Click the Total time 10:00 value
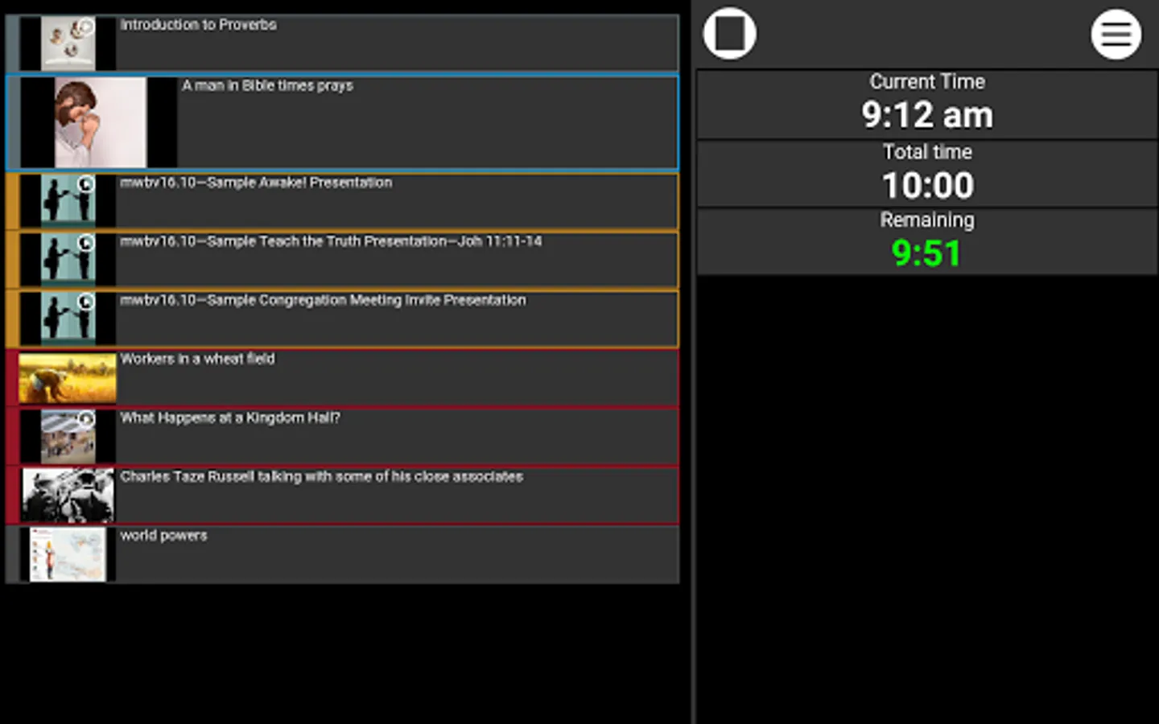This screenshot has height=724, width=1159. 928,185
